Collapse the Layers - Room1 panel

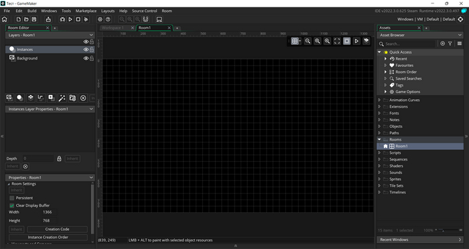point(91,35)
